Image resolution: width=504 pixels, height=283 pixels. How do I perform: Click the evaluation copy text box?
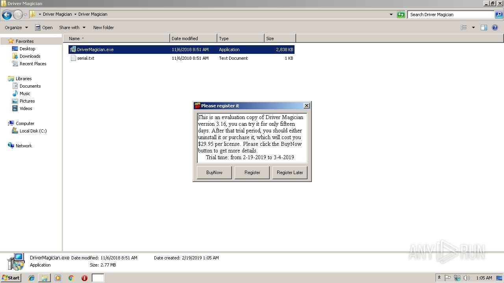[252, 138]
